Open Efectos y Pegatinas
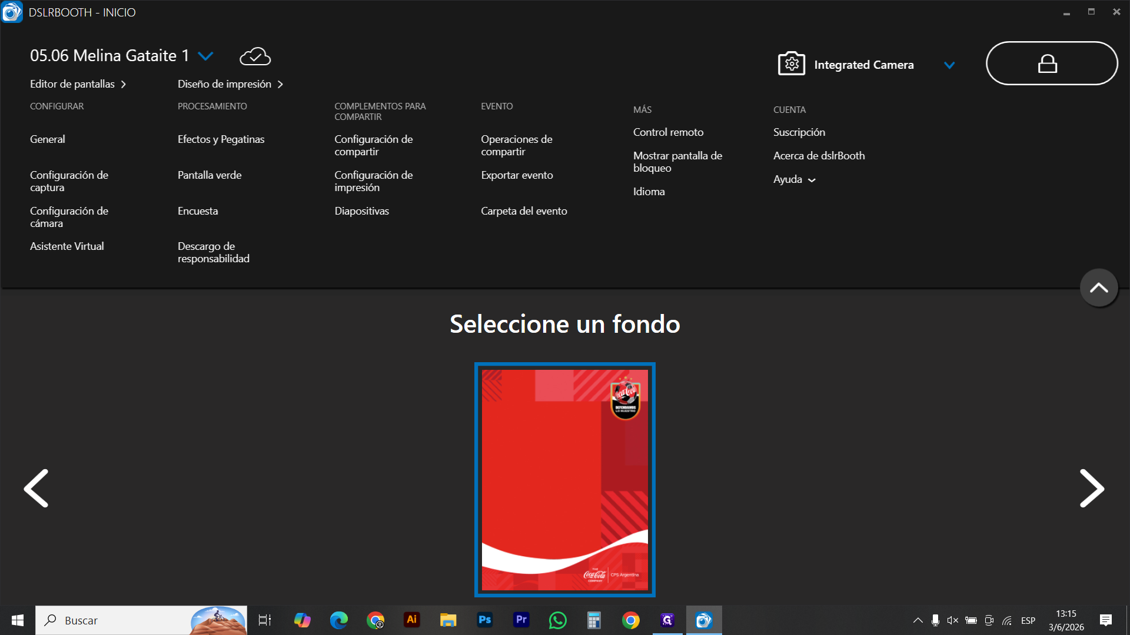1130x635 pixels. (x=221, y=139)
